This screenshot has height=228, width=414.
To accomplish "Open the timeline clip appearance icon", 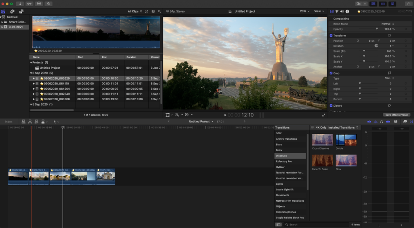I will 395,122.
